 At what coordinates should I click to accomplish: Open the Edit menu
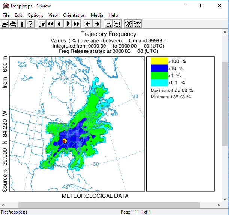click(18, 15)
